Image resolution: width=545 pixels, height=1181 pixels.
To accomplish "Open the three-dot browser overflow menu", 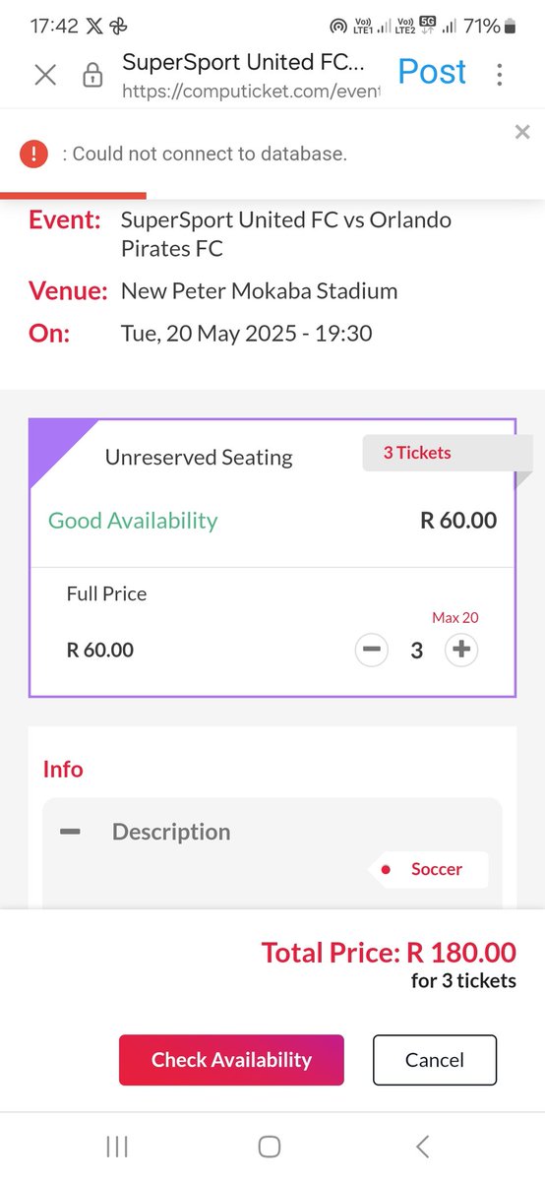I will tap(500, 75).
